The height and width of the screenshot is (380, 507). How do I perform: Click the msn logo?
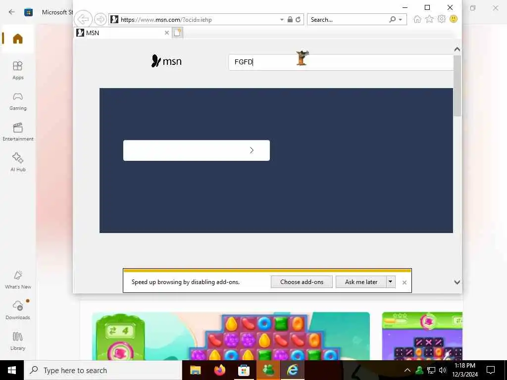[x=166, y=61]
